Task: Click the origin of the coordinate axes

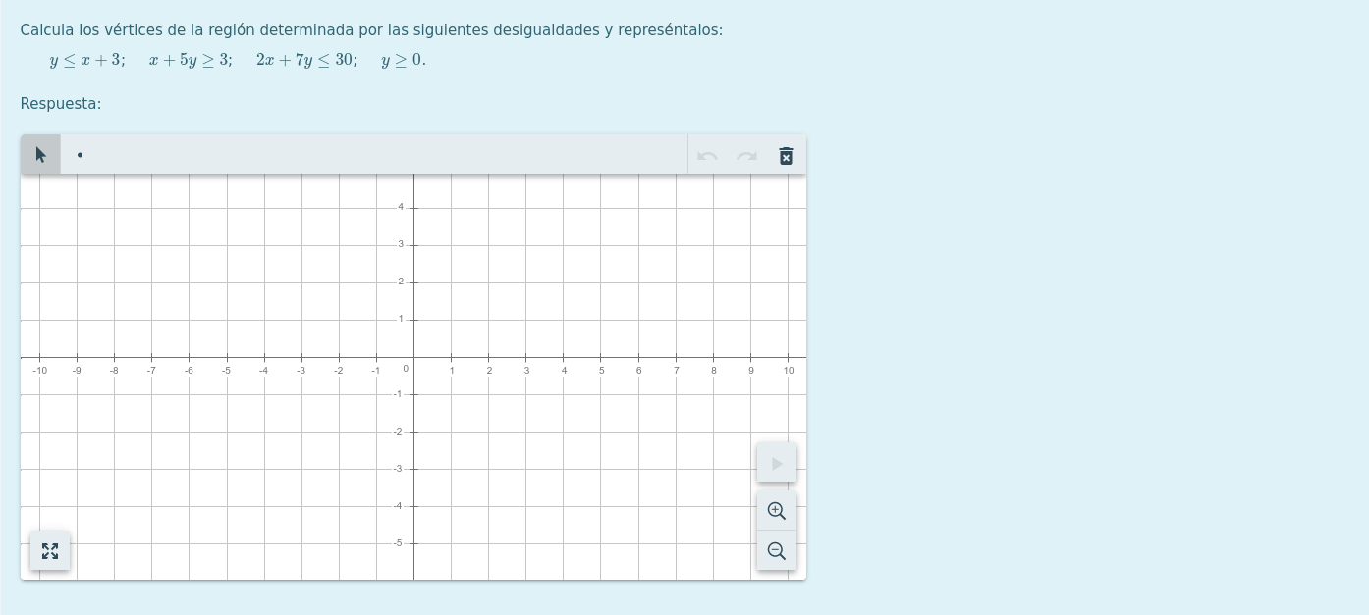Action: pyautogui.click(x=413, y=358)
